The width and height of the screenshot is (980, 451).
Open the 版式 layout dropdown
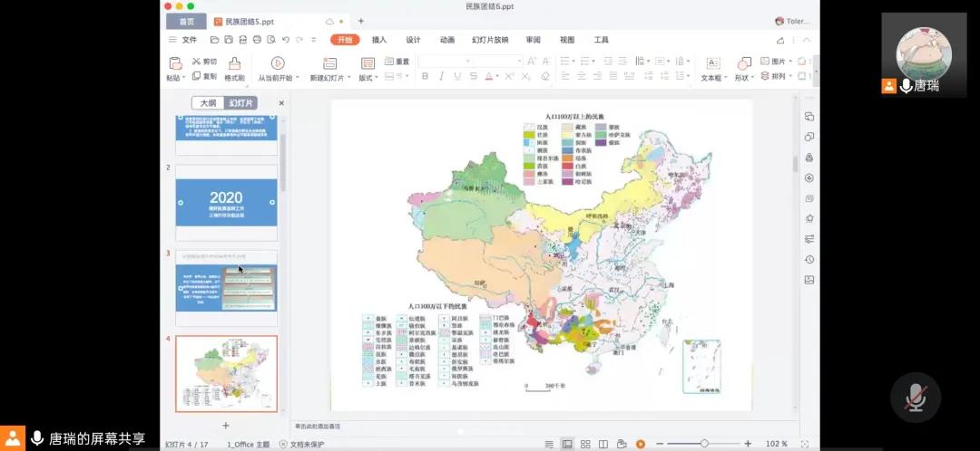[x=367, y=78]
